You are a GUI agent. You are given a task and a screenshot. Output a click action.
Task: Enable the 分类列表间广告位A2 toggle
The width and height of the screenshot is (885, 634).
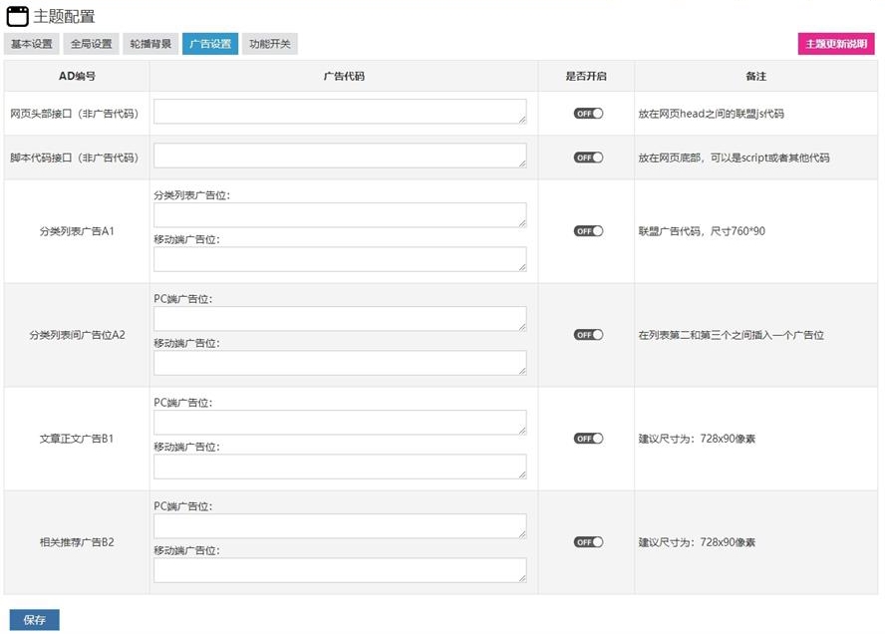pyautogui.click(x=588, y=335)
